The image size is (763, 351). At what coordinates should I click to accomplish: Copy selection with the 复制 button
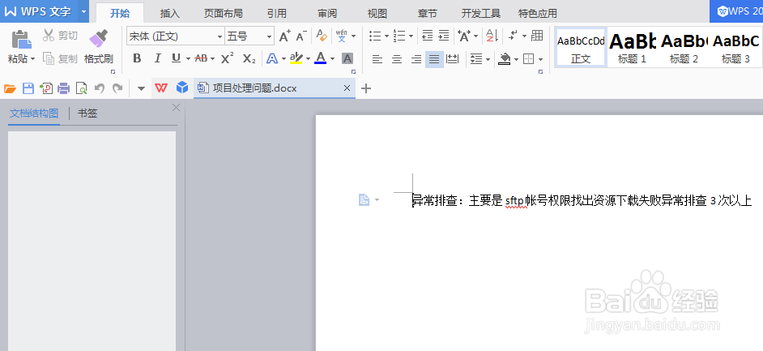(60, 59)
